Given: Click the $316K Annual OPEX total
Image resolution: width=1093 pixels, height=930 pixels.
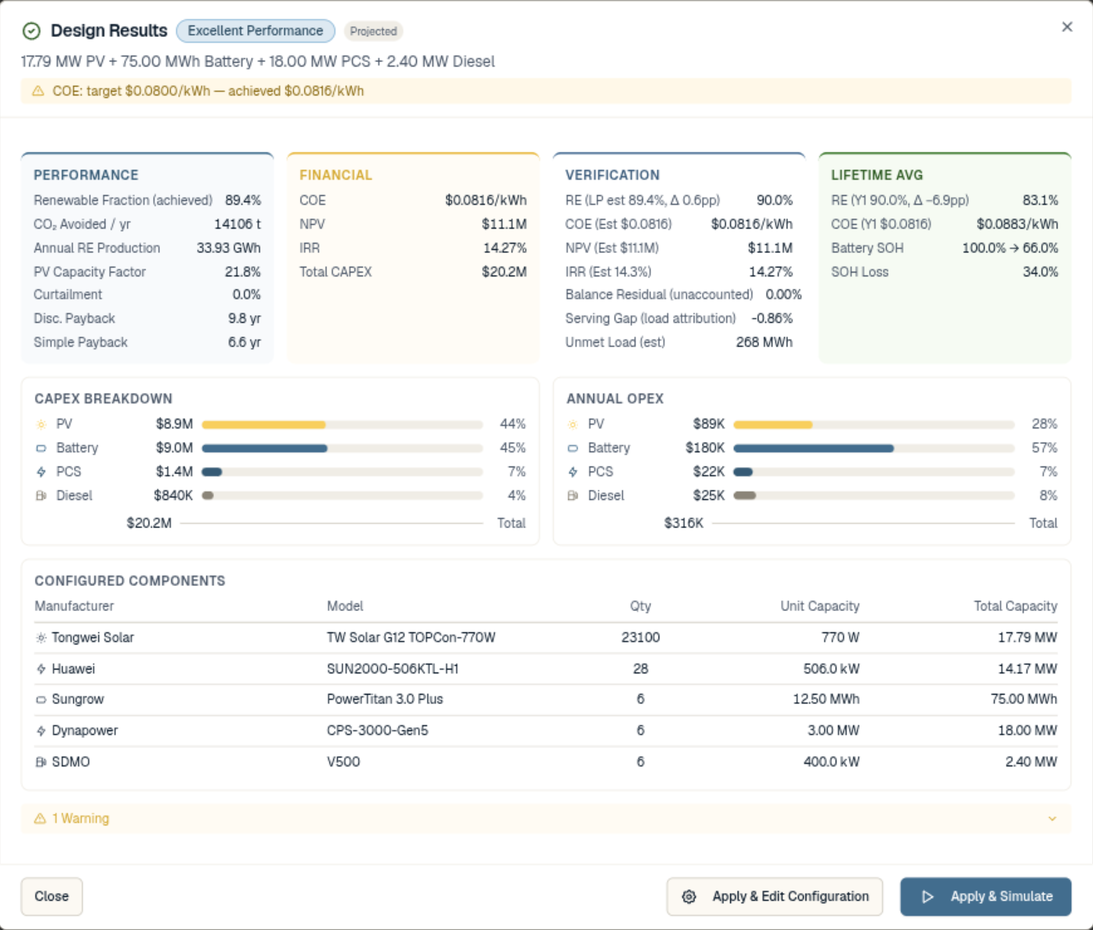Looking at the screenshot, I should [x=684, y=523].
